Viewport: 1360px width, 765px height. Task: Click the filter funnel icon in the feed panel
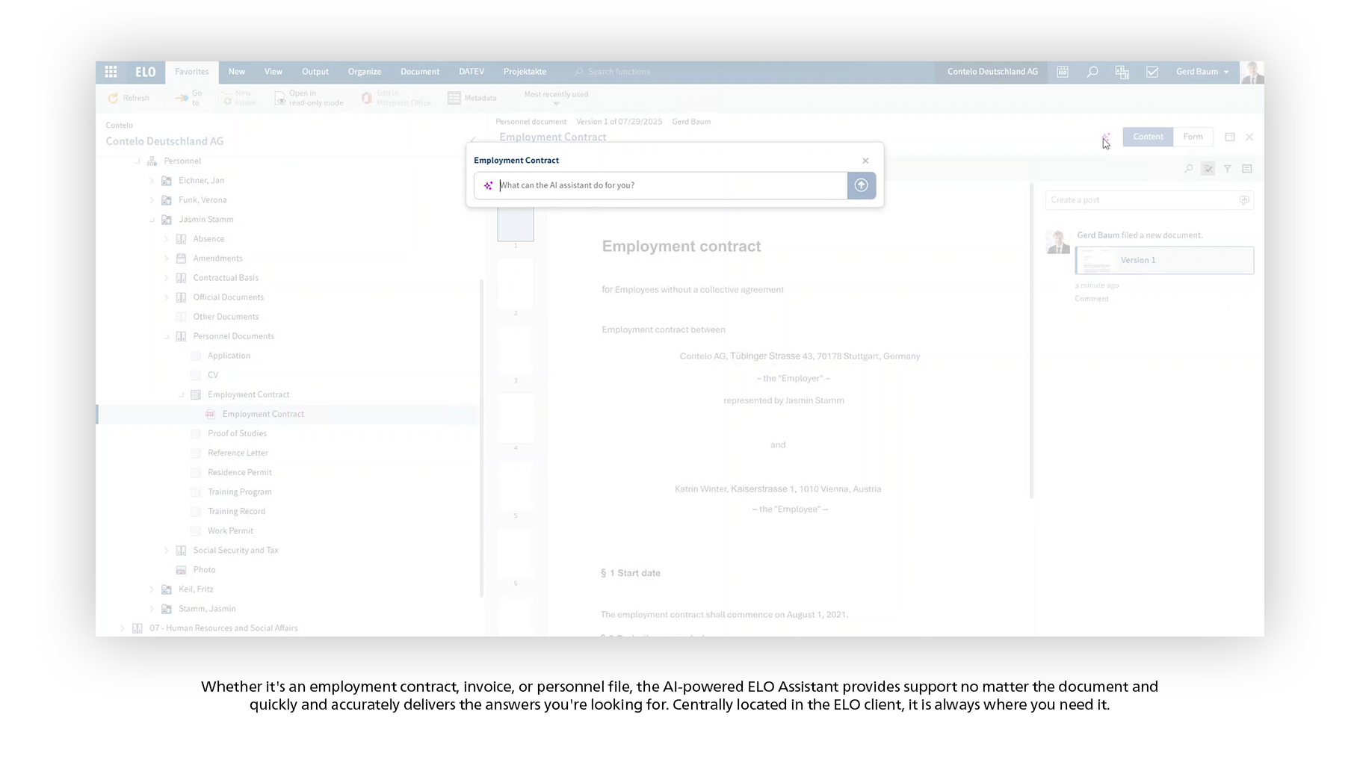tap(1228, 168)
